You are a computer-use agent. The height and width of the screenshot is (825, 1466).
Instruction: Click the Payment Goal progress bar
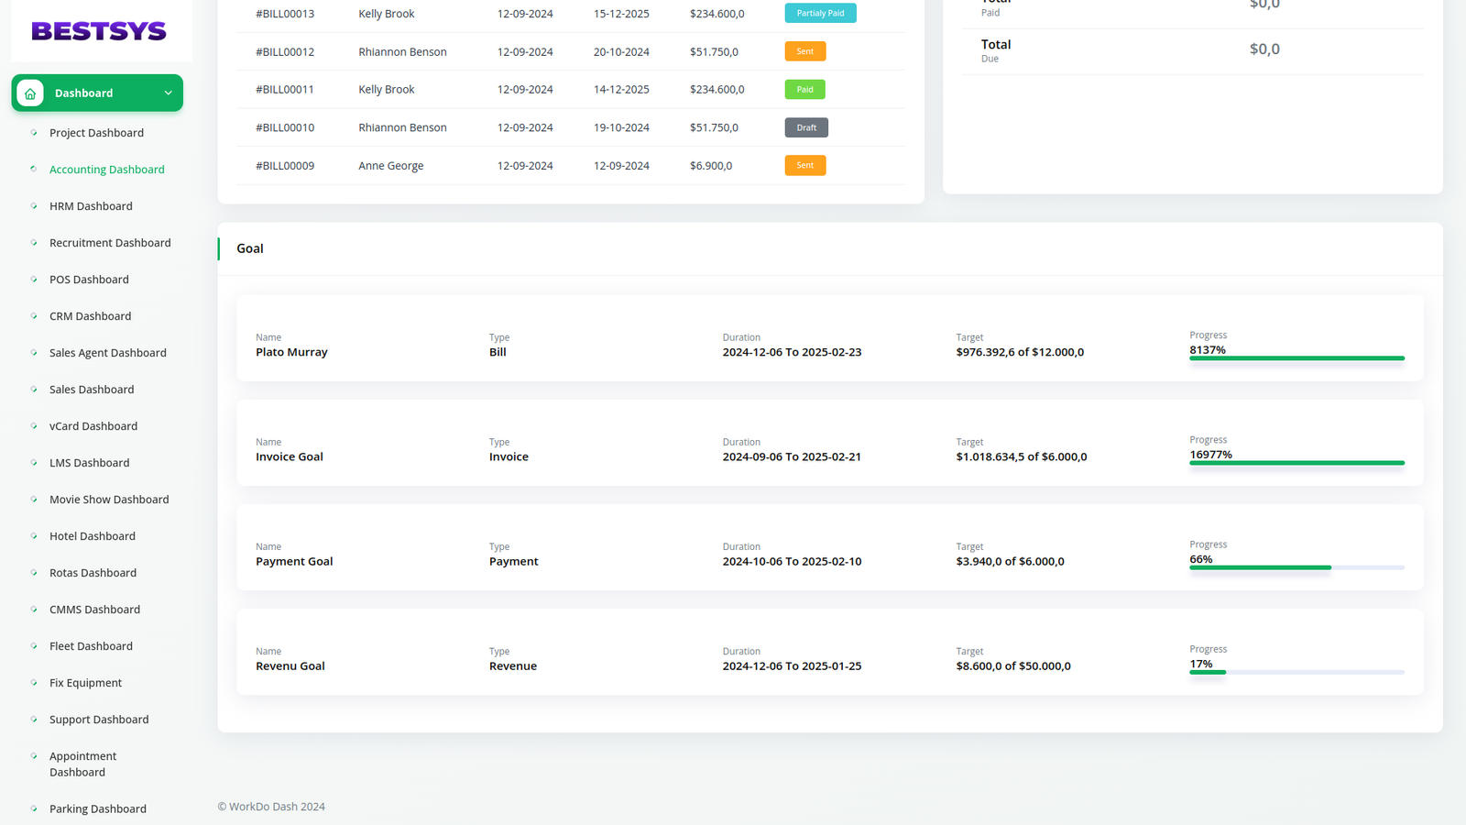point(1296,567)
